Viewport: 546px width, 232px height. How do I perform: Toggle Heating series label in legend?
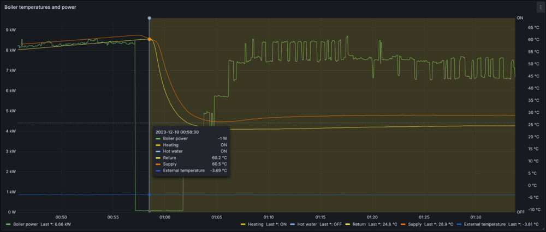coord(256,224)
